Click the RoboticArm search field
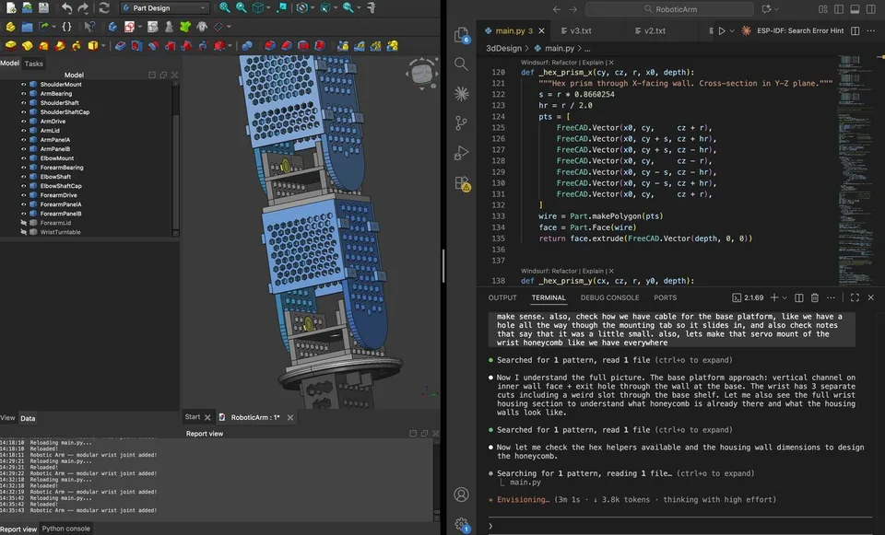This screenshot has height=535, width=885. click(669, 9)
